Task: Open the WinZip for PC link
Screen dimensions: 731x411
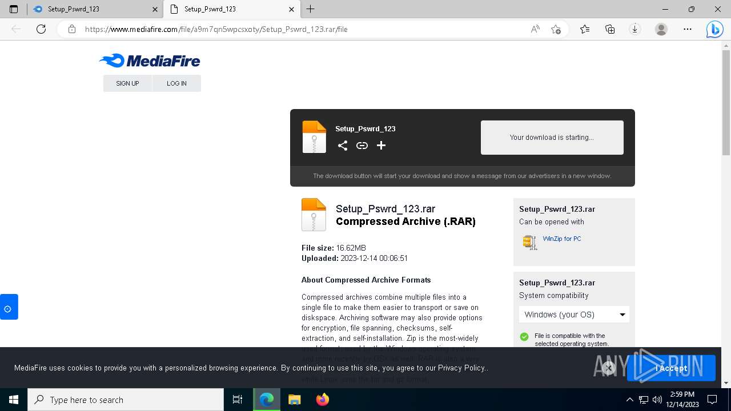Action: point(562,239)
